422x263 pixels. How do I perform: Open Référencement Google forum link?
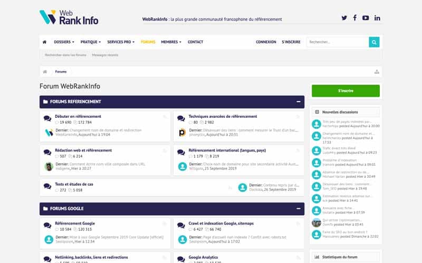(x=75, y=223)
